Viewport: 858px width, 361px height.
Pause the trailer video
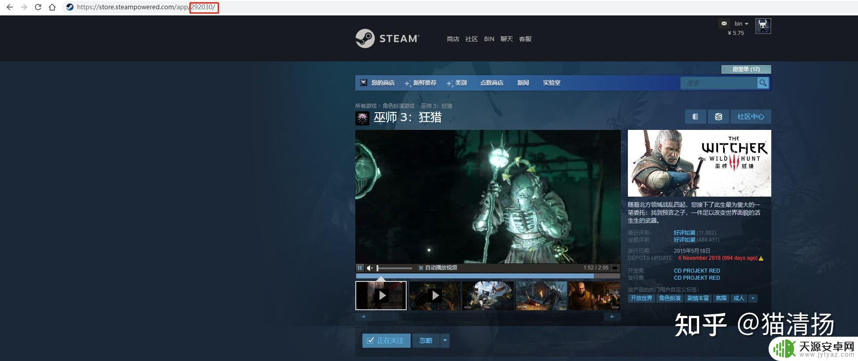pos(360,268)
